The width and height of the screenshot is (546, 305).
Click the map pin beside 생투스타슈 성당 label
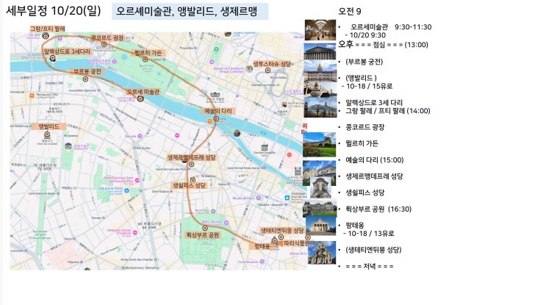point(267,71)
